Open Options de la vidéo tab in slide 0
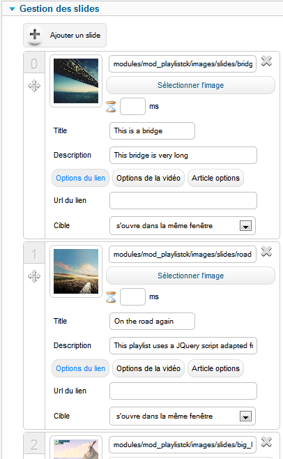Screen dimensions: 283x459 pos(148,178)
